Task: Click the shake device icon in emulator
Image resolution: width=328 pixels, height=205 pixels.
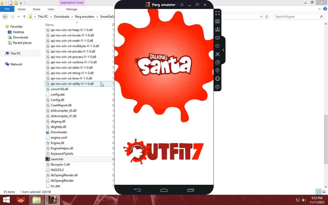Action: coord(218,79)
